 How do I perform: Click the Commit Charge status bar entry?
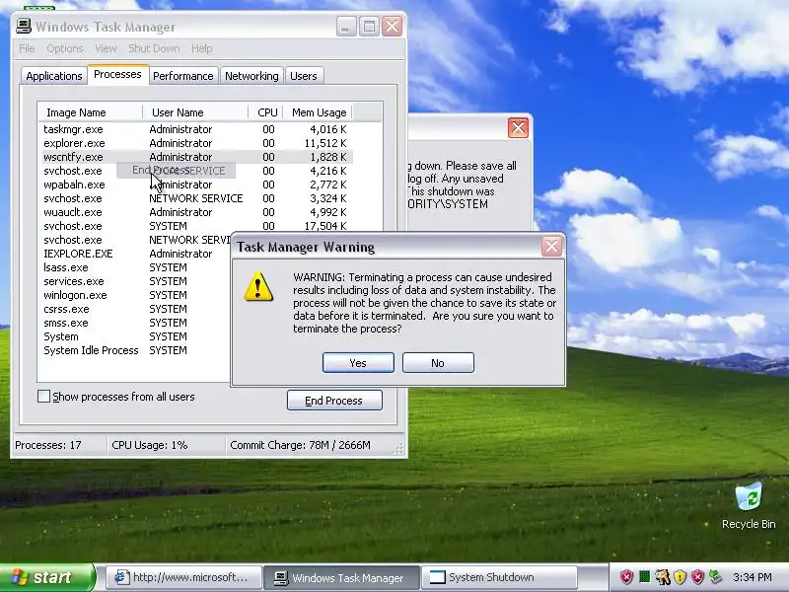pyautogui.click(x=300, y=445)
